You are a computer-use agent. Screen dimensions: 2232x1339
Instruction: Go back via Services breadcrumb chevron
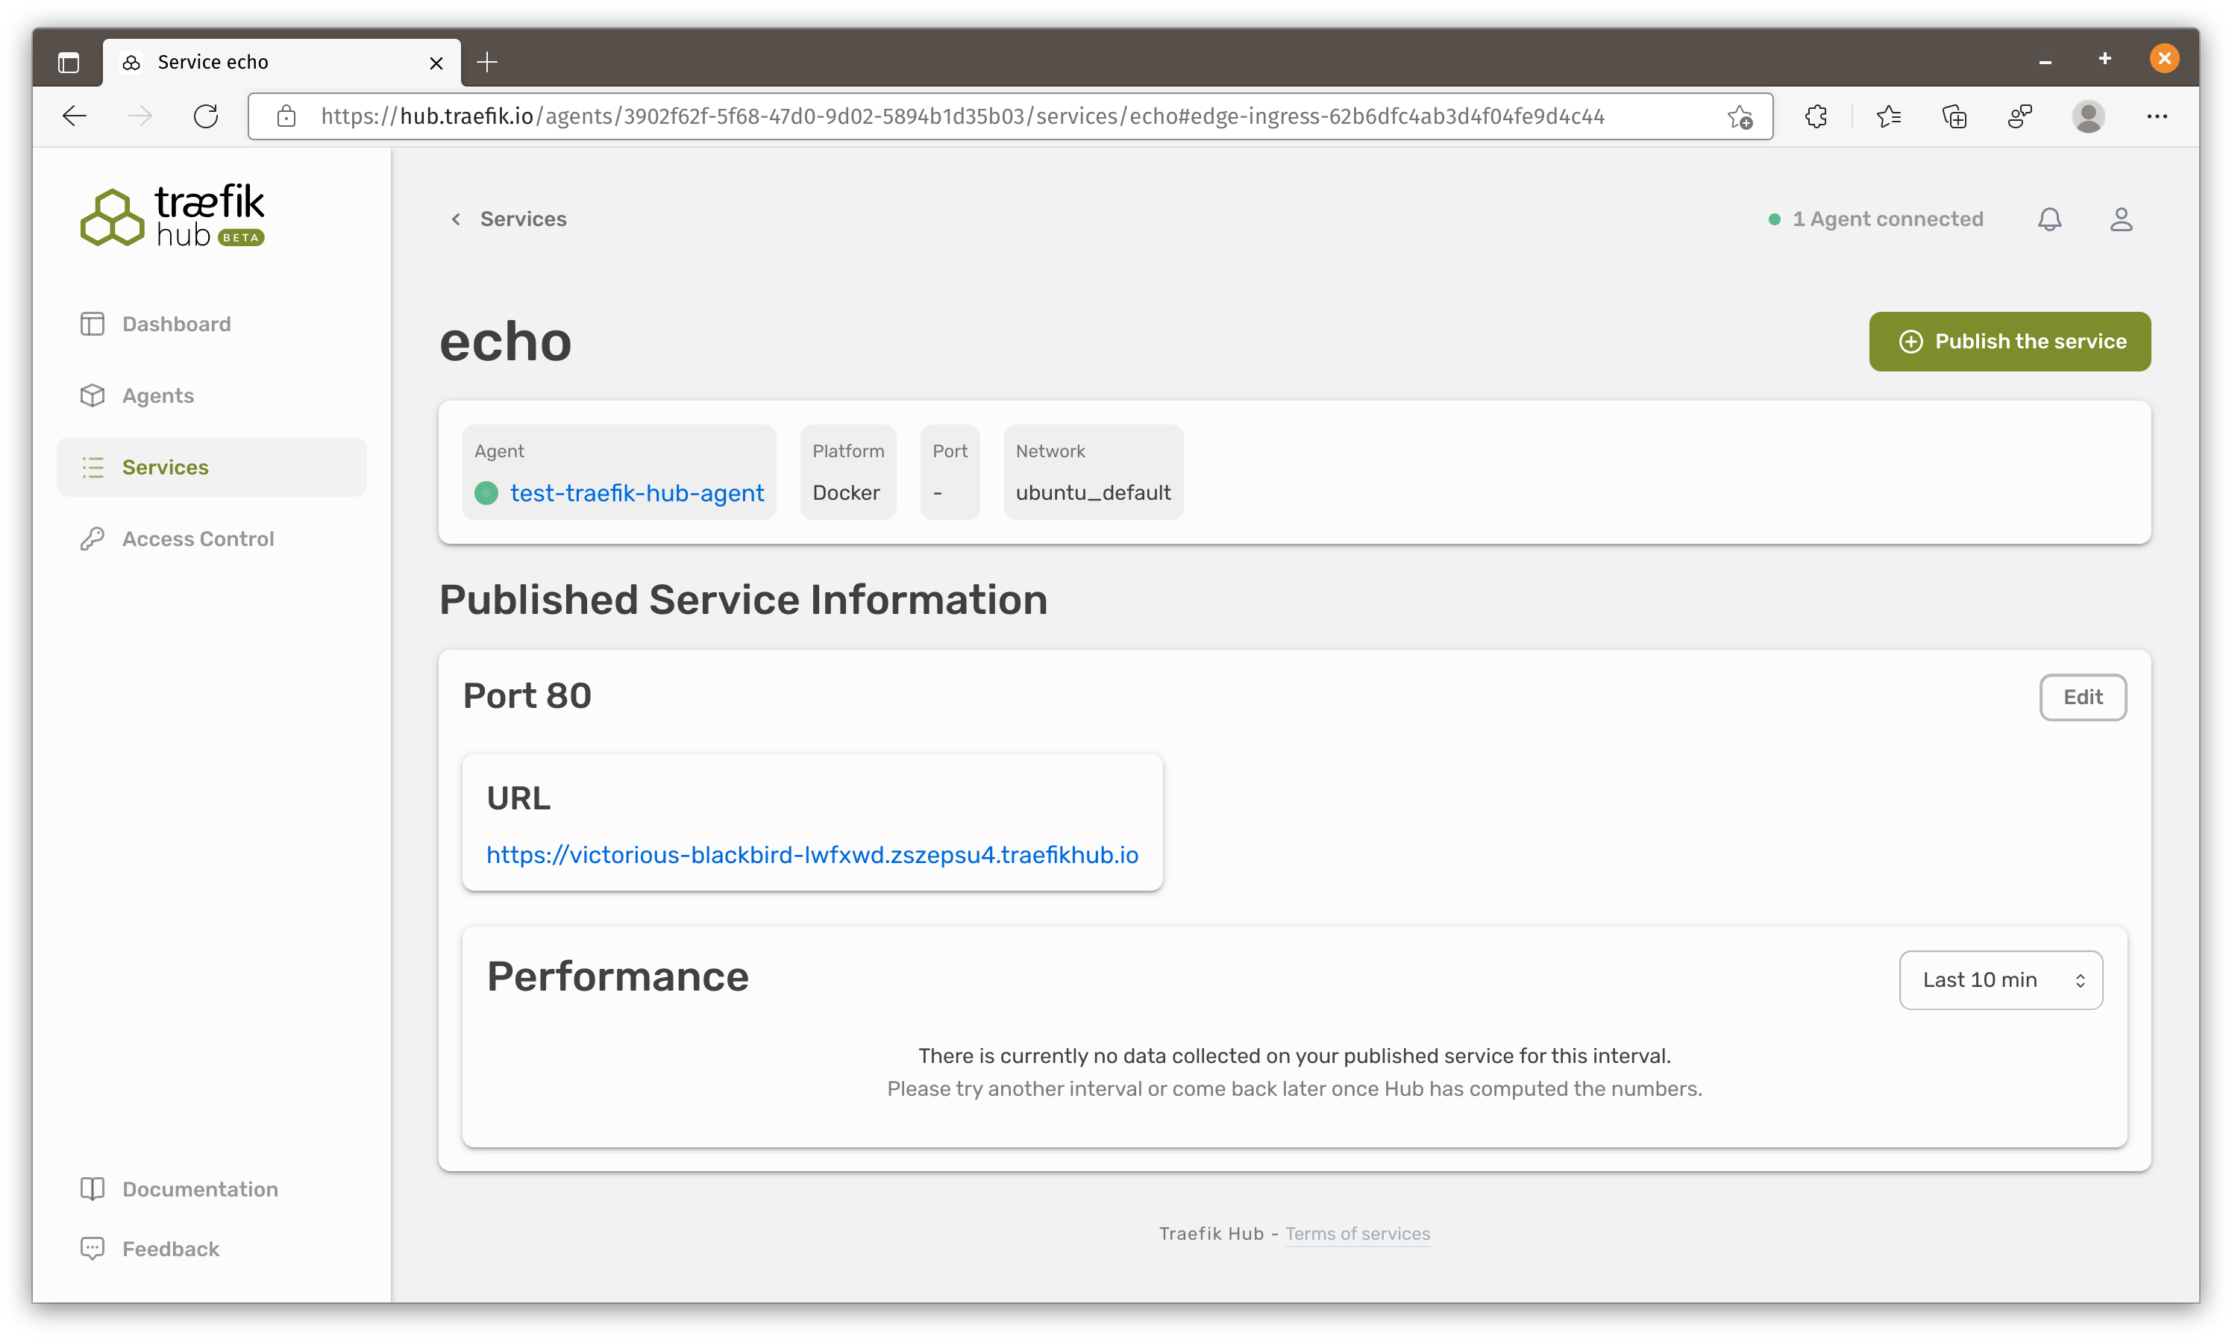point(457,219)
